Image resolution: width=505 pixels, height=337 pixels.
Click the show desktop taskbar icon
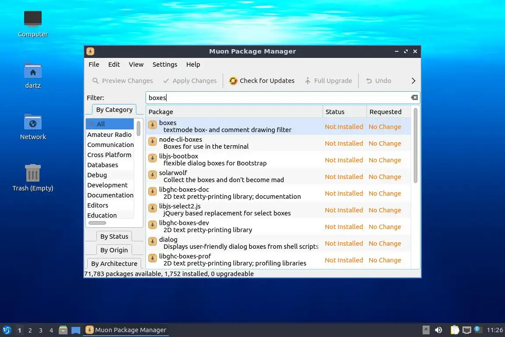pyautogui.click(x=76, y=330)
